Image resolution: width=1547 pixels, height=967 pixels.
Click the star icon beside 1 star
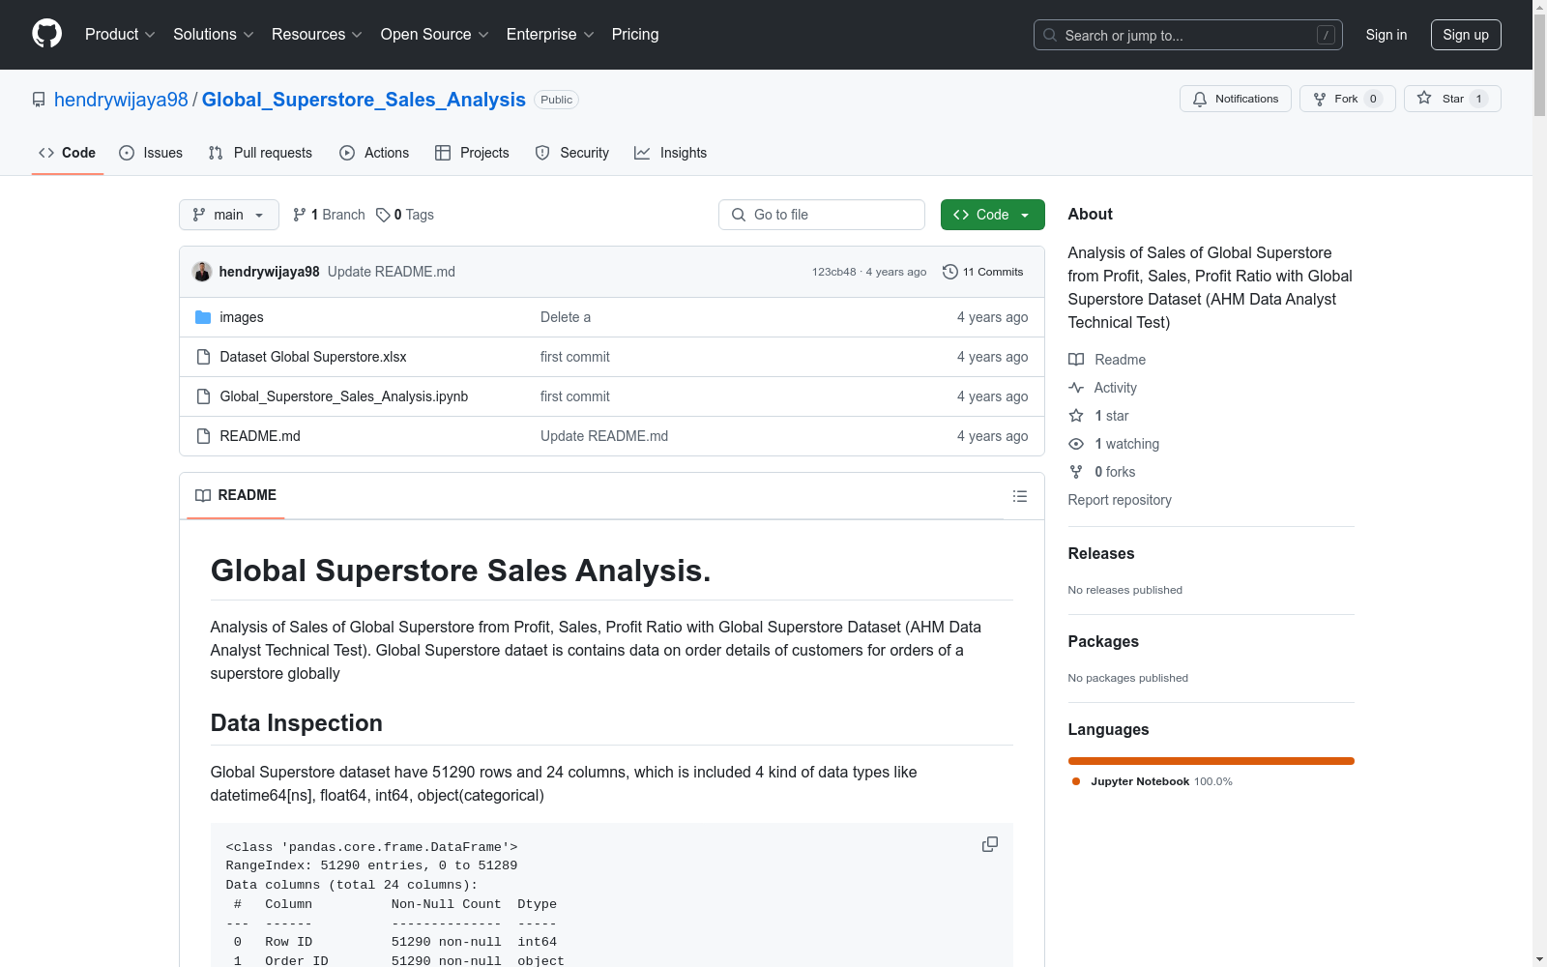click(x=1076, y=416)
